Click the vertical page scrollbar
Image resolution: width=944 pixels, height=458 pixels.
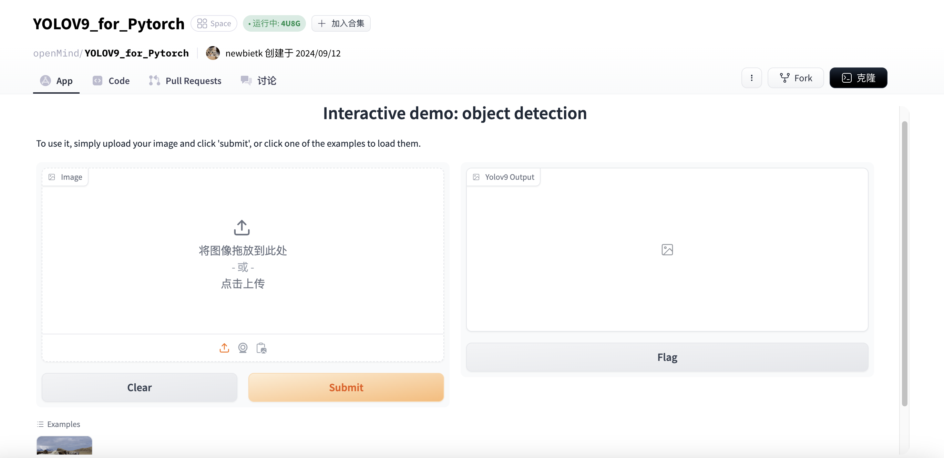coord(904,263)
